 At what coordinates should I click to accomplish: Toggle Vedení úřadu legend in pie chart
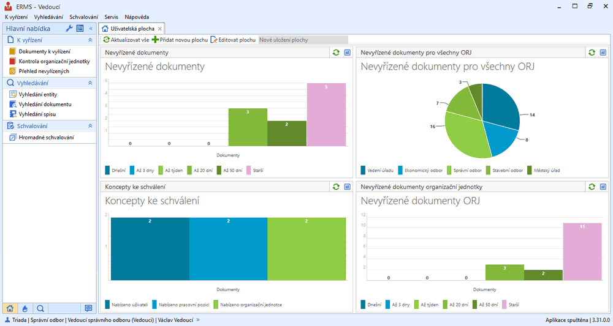point(376,171)
